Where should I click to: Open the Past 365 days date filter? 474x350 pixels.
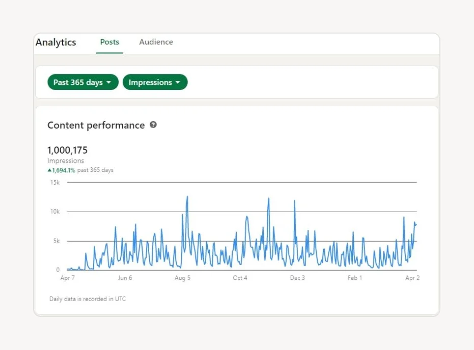pos(82,82)
